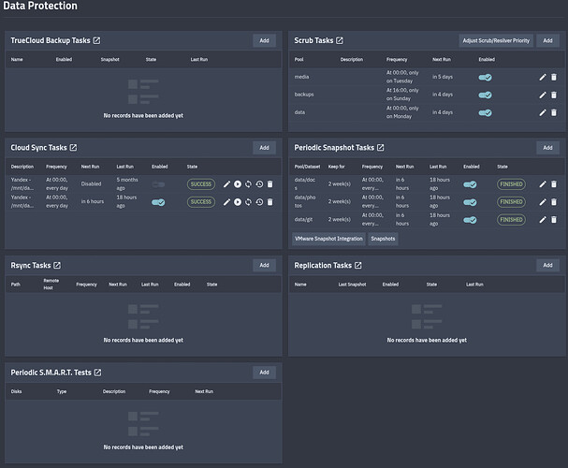Run the enabled Yandex cloud sync task now

pyautogui.click(x=237, y=202)
